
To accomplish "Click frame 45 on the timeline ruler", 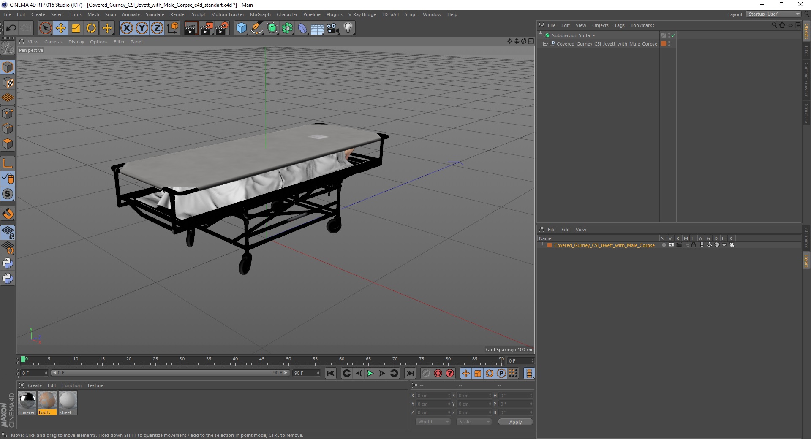I will [261, 360].
